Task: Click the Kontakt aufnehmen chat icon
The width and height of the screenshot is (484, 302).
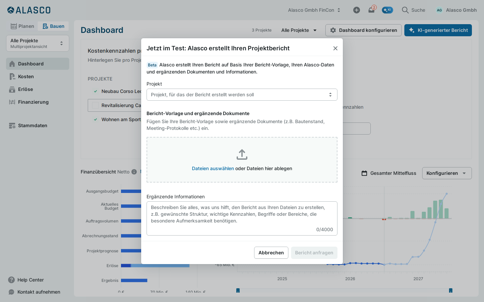Action: pyautogui.click(x=11, y=292)
